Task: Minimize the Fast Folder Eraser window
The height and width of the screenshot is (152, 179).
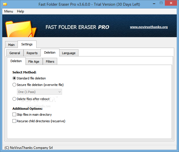Action: pyautogui.click(x=154, y=3)
